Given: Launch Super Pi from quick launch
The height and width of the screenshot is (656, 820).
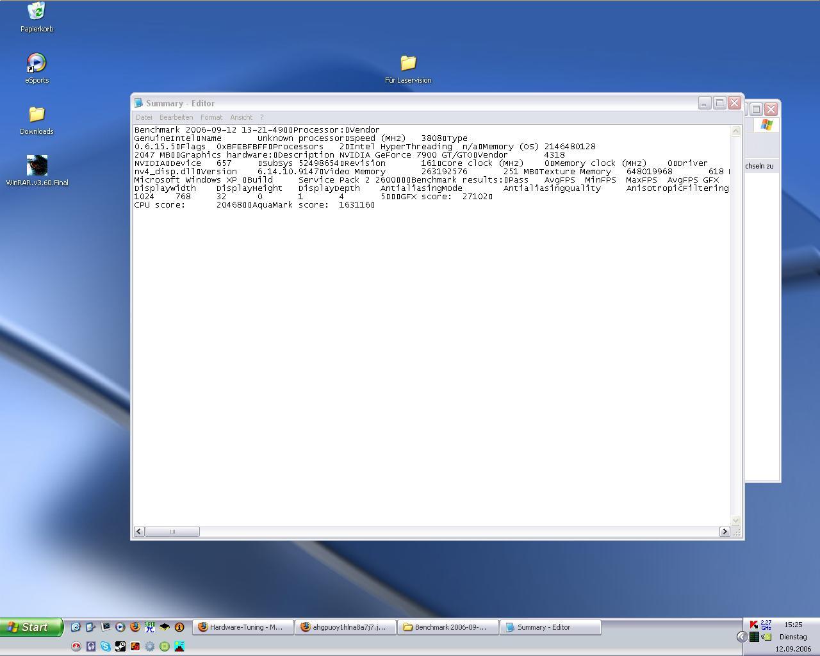Looking at the screenshot, I should (x=150, y=627).
